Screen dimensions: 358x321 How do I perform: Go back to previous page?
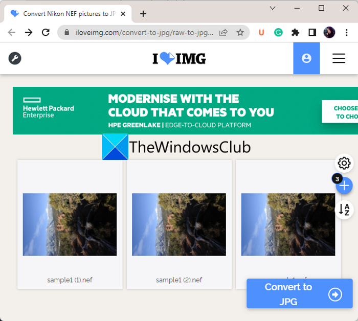click(12, 32)
